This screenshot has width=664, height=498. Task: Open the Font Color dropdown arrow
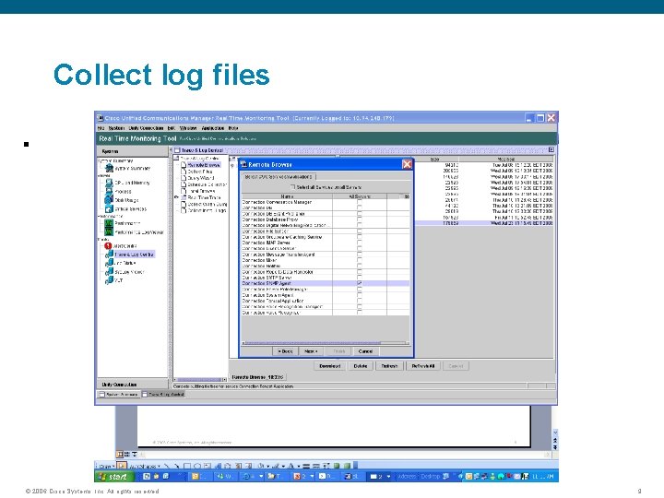coord(299,467)
